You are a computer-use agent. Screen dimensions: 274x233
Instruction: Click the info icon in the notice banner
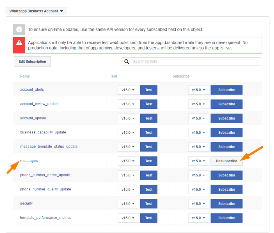pyautogui.click(x=19, y=30)
